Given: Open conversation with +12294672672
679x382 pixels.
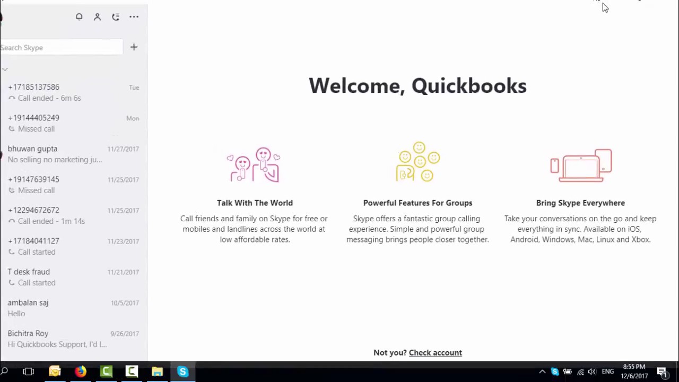Looking at the screenshot, I should click(74, 215).
